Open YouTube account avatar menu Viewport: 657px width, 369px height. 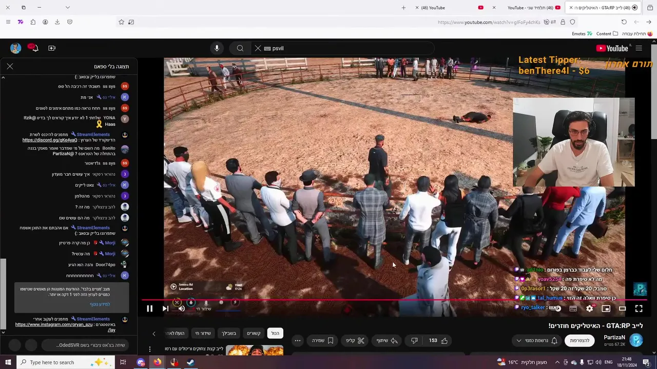coord(15,48)
